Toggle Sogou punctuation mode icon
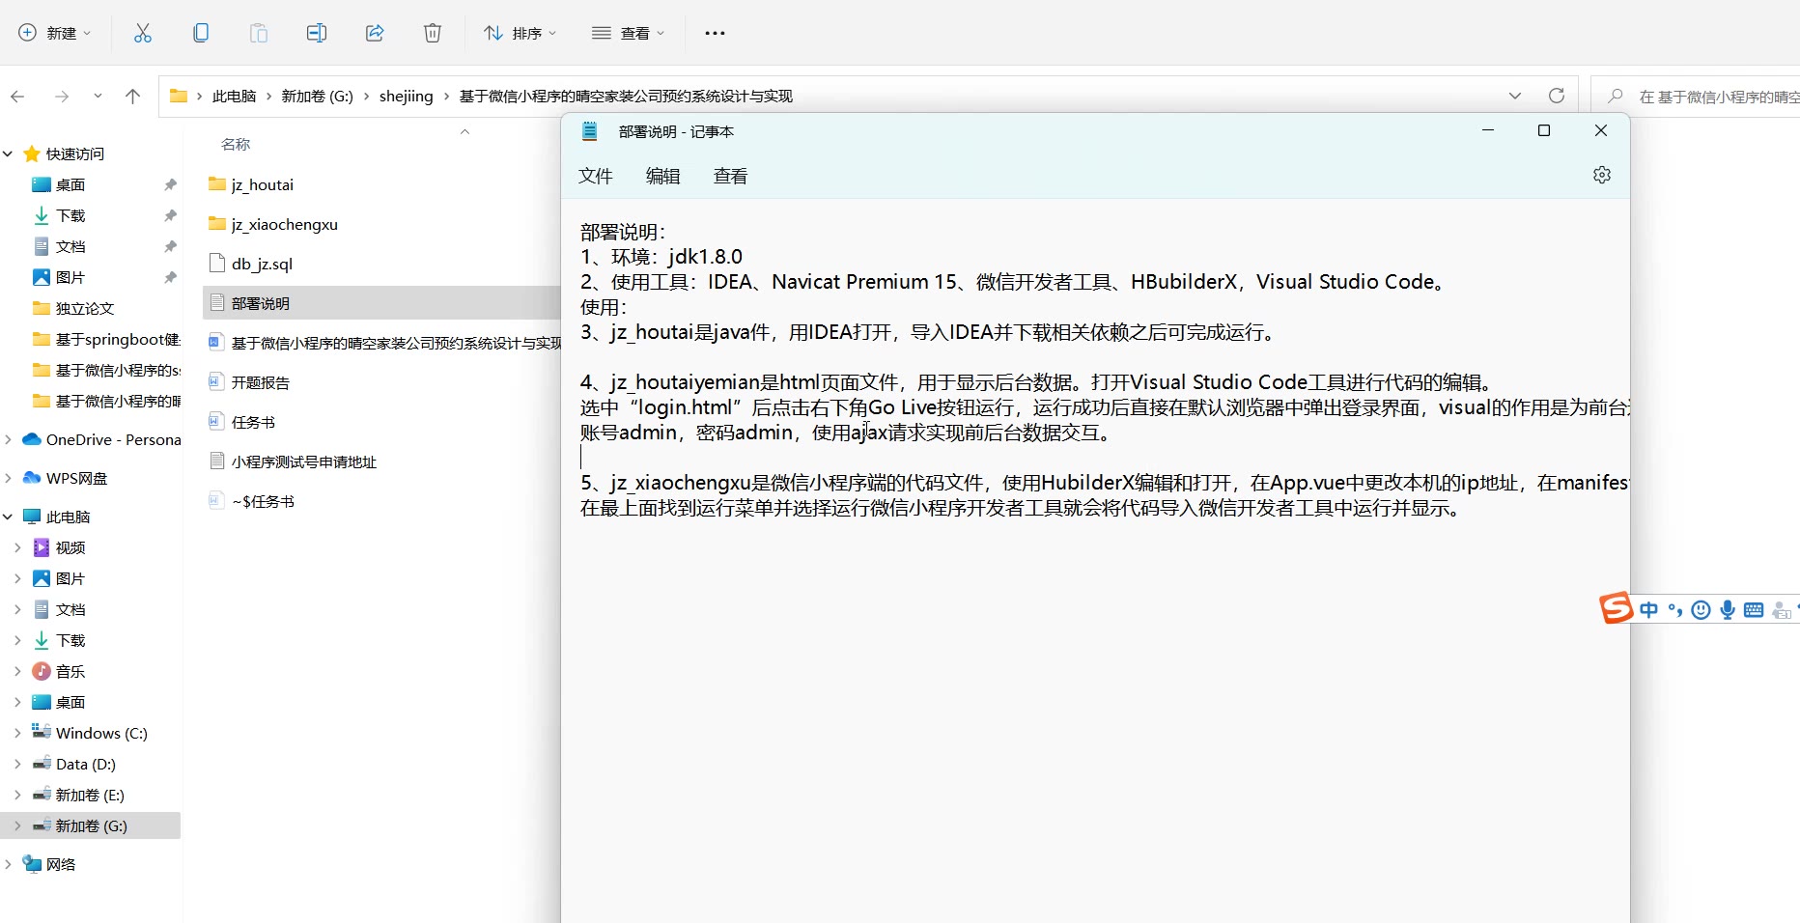Image resolution: width=1800 pixels, height=923 pixels. (x=1675, y=609)
